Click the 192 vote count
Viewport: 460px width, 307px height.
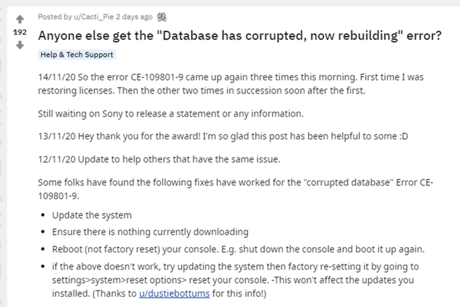20,32
